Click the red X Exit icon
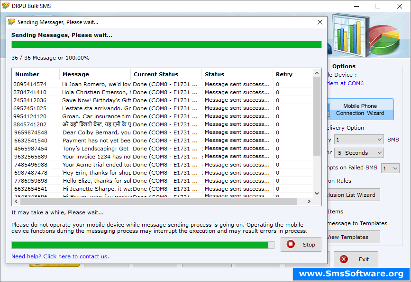 pos(344,259)
